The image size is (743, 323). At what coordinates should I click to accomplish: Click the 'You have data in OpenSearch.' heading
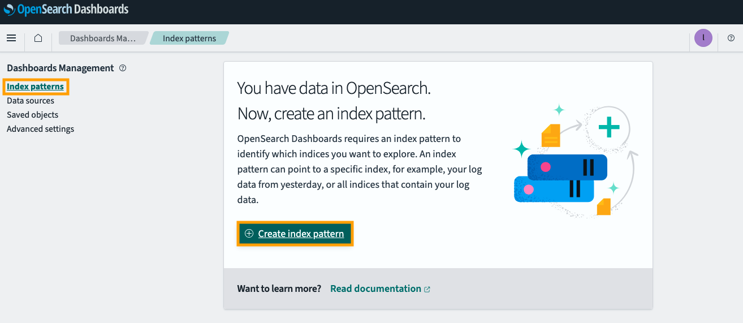pos(334,88)
